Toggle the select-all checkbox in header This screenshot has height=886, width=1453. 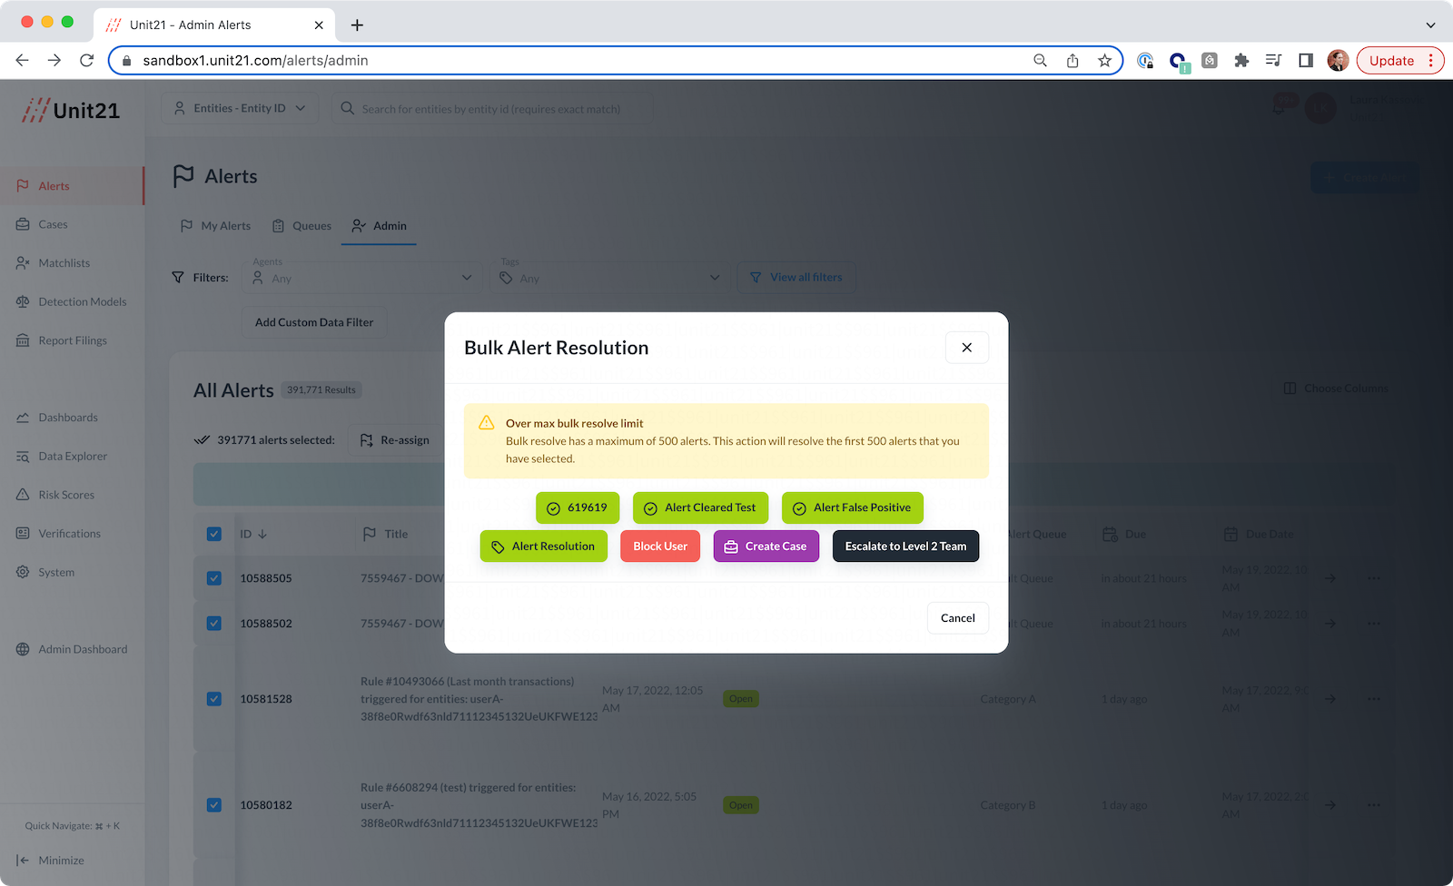214,535
